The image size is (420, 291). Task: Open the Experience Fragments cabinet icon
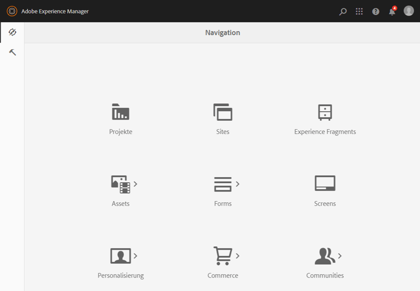[x=325, y=112]
